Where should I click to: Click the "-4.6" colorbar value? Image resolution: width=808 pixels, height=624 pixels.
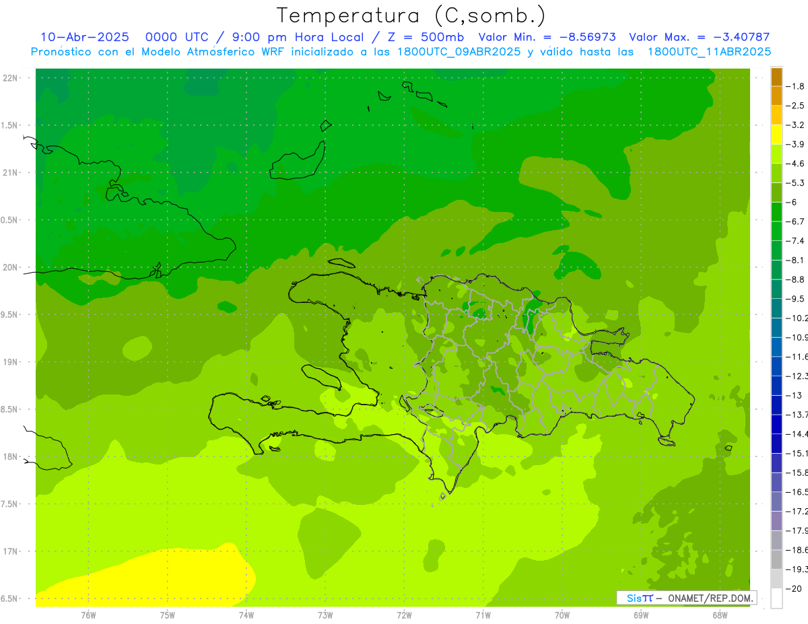[796, 164]
